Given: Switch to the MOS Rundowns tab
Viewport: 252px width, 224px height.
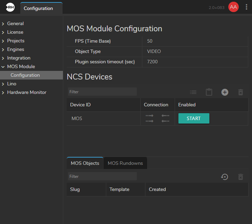Looking at the screenshot, I should point(125,163).
